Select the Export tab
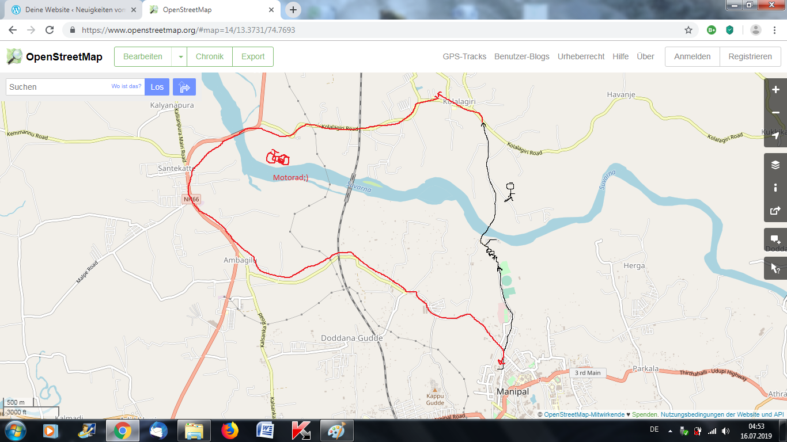 pos(253,57)
